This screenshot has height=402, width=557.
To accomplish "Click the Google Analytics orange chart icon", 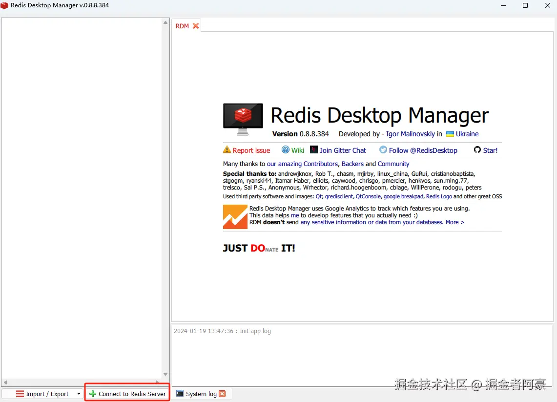I will pos(235,217).
